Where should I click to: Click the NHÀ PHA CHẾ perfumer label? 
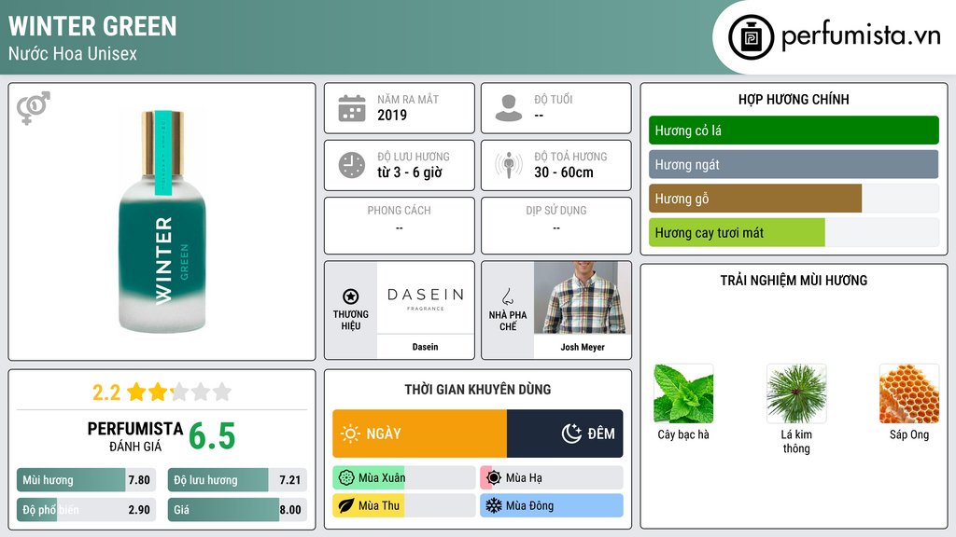(x=507, y=321)
